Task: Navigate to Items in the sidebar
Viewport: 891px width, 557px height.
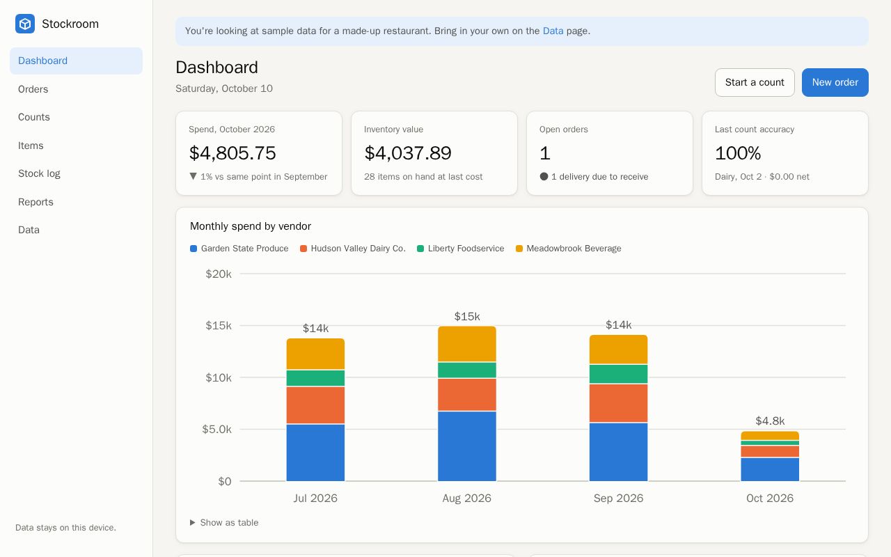Action: pyautogui.click(x=76, y=146)
